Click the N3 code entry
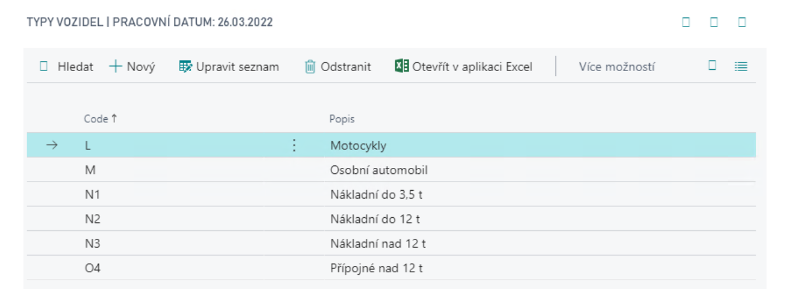 [x=93, y=244]
